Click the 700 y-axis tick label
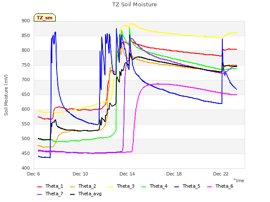270x202 pixels. [x=26, y=80]
